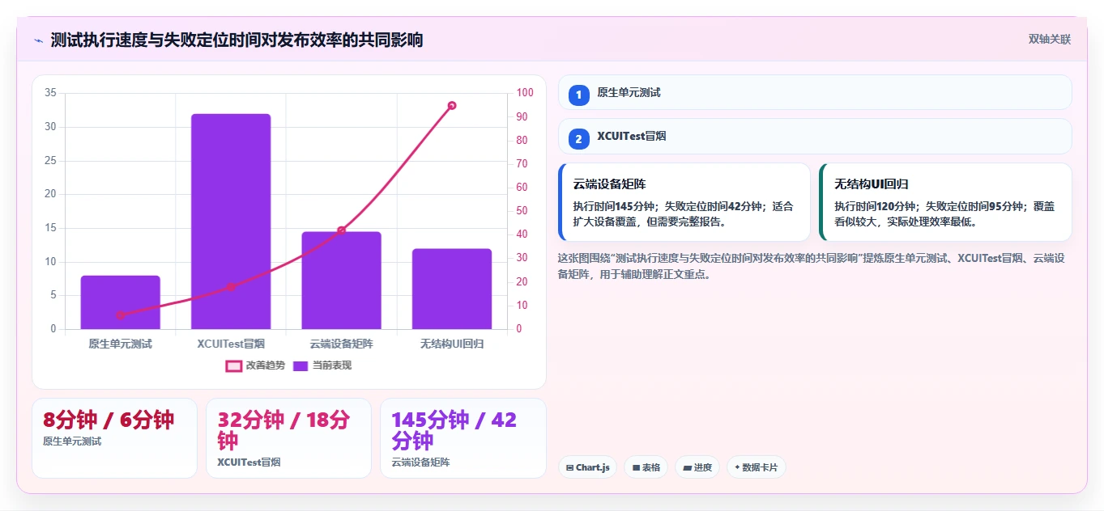Click the Chart.js tag chip

(x=588, y=467)
